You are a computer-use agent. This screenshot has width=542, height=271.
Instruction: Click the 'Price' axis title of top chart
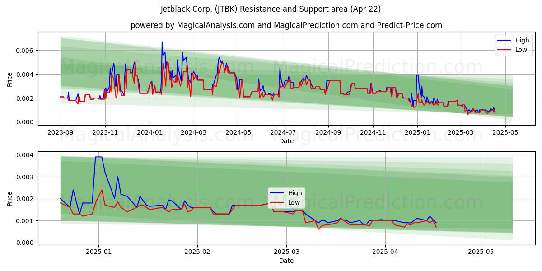pos(10,79)
